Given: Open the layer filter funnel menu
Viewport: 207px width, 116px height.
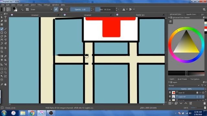Looking at the screenshot, I should pos(202,86).
